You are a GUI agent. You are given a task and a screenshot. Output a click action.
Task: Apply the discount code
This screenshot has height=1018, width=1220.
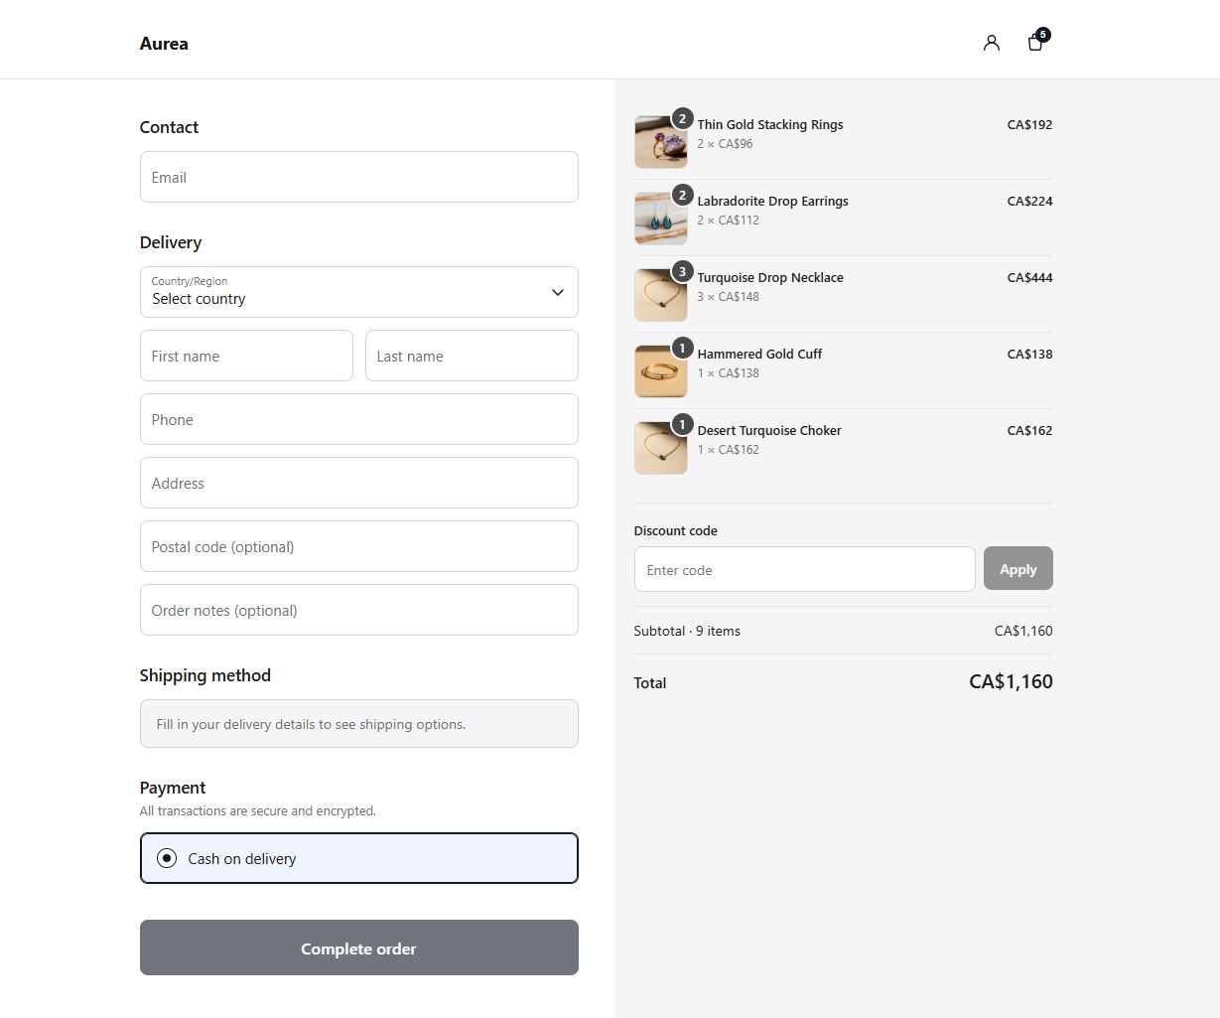point(1017,568)
